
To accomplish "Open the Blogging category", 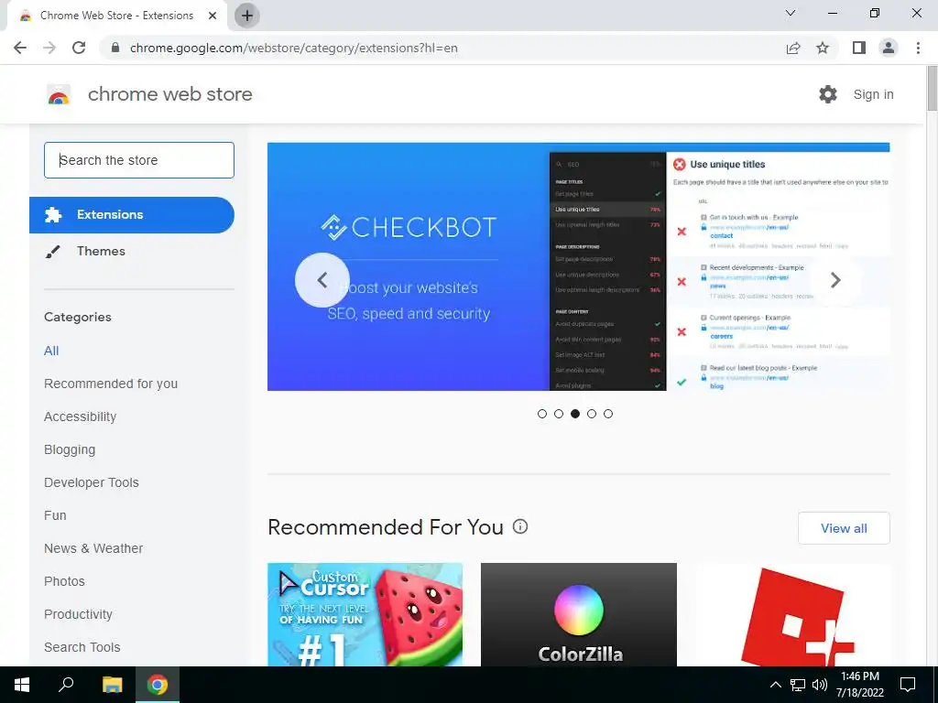I will [70, 449].
